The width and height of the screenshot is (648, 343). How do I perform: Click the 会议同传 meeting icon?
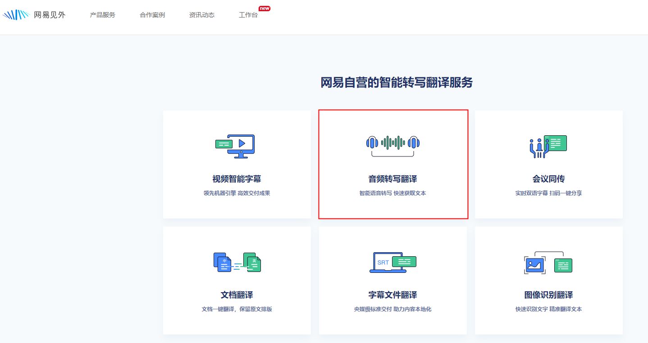click(x=548, y=147)
